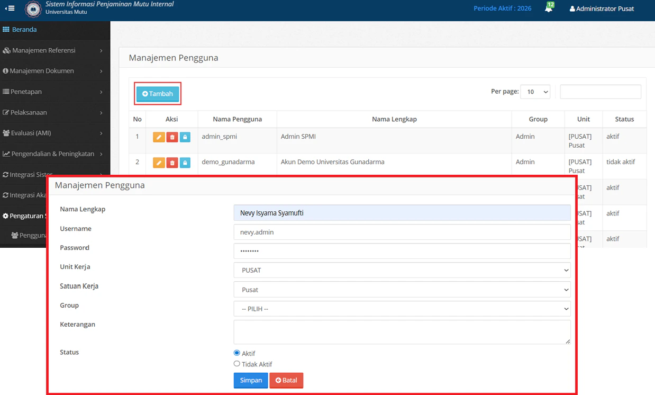Click the Nama Pengguna column header
This screenshot has width=655, height=395.
tap(238, 119)
